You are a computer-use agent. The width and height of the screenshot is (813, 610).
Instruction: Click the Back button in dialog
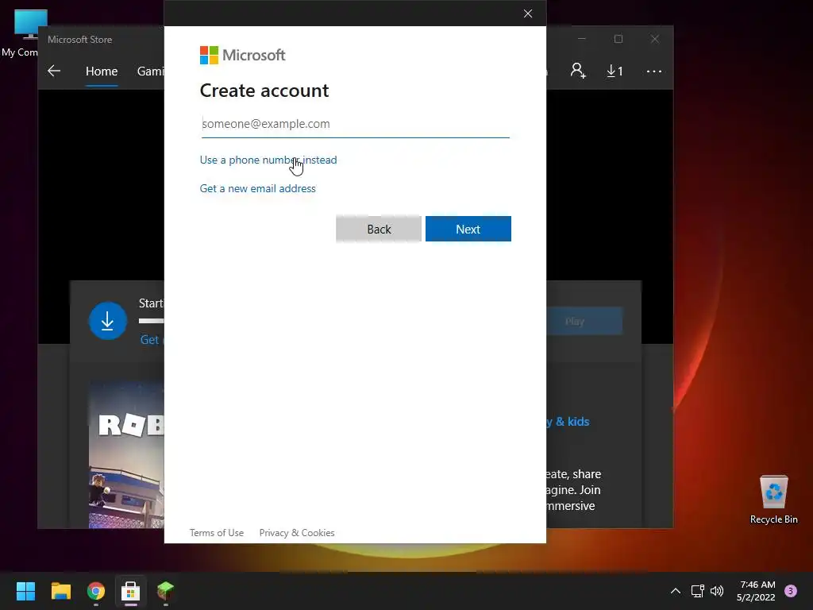click(x=379, y=229)
